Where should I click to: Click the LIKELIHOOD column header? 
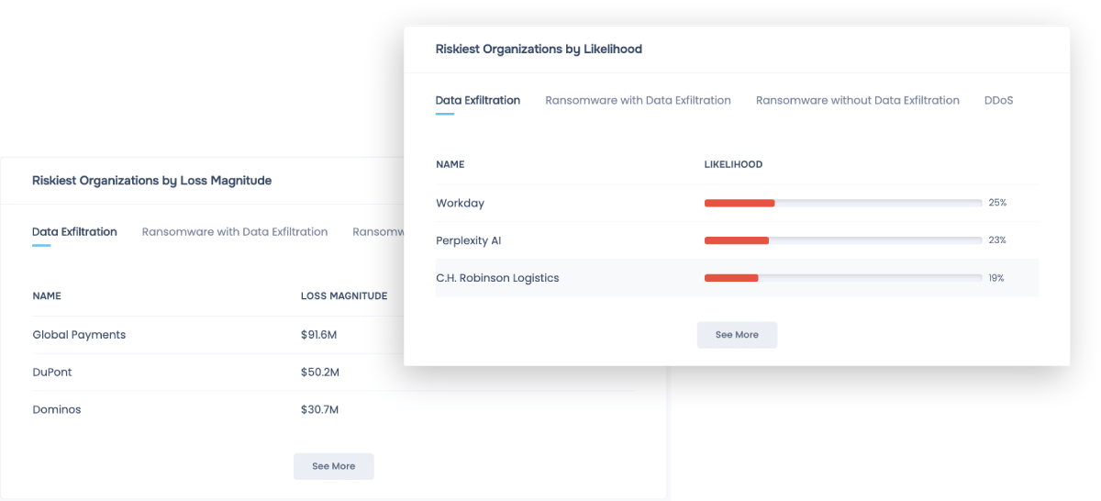click(x=733, y=165)
